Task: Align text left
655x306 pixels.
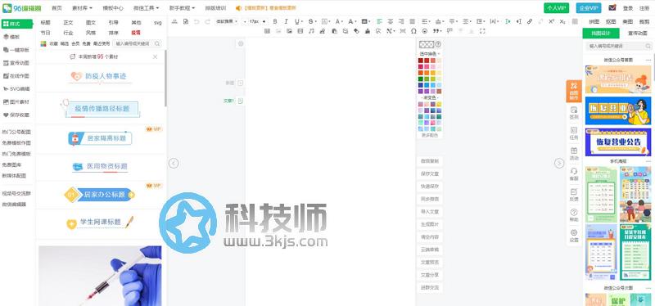Action: coord(379,21)
